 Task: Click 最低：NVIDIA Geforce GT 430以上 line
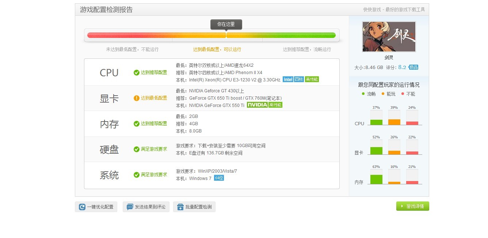coord(210,91)
